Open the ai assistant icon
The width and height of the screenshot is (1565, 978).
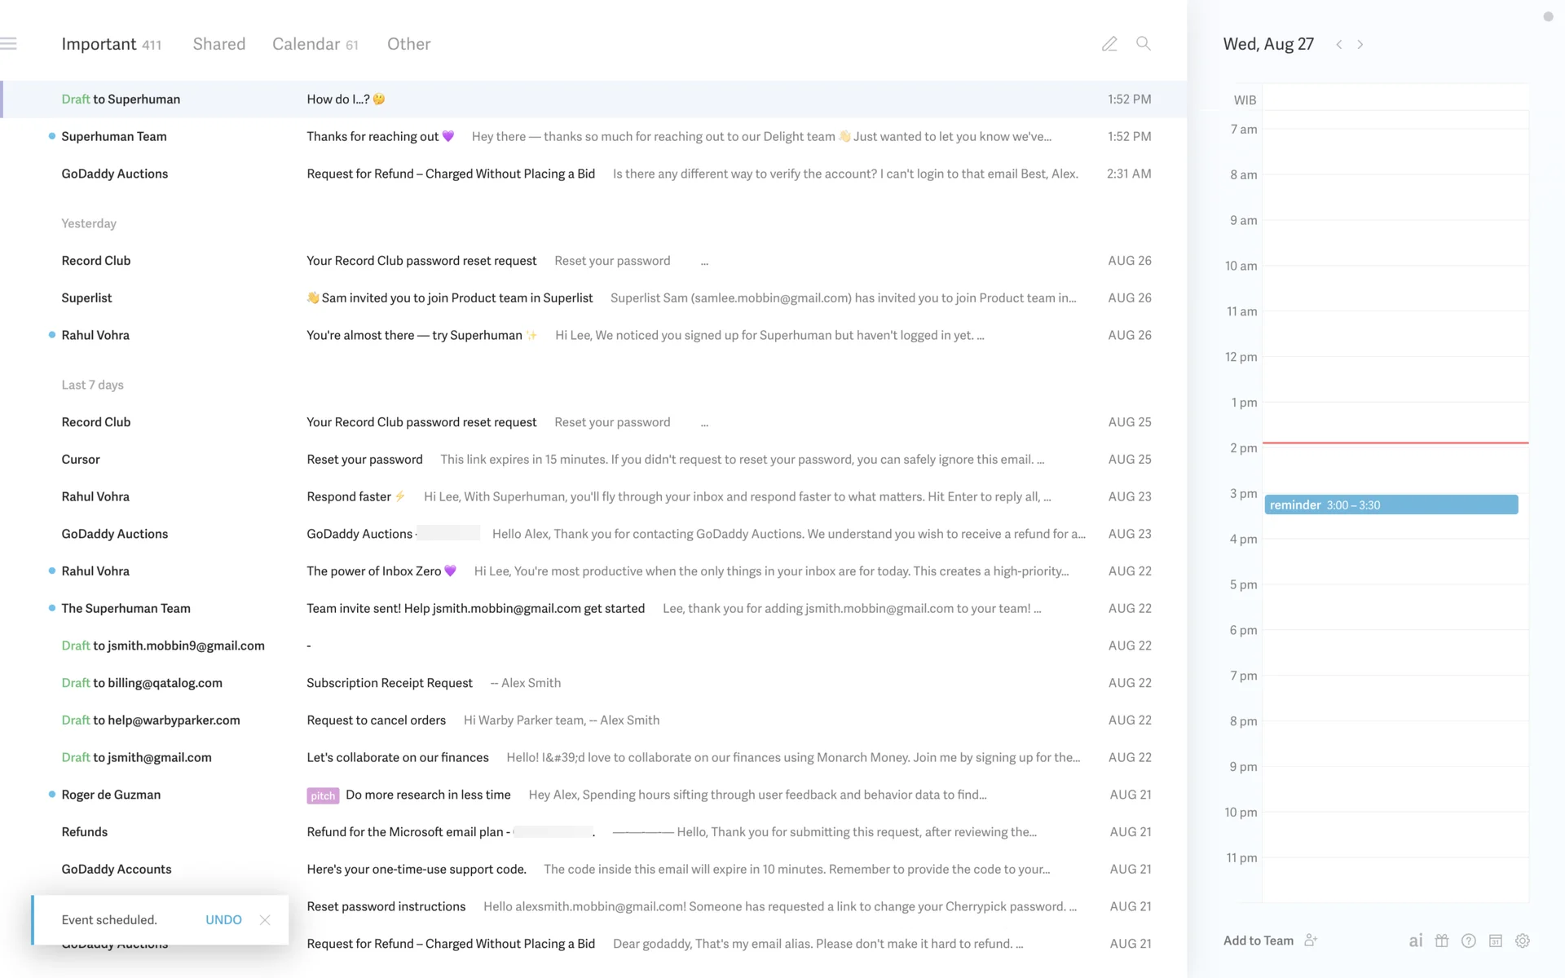1416,941
